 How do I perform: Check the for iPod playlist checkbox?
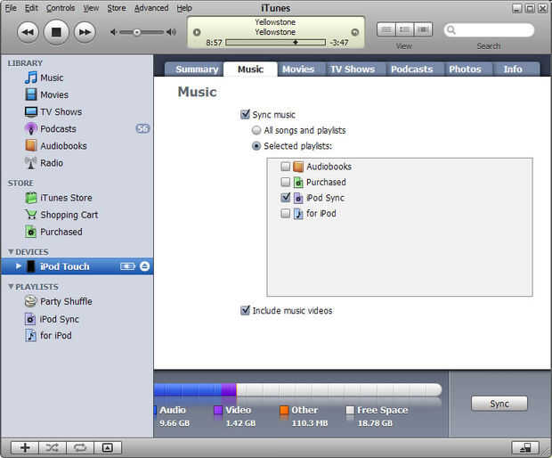pyautogui.click(x=286, y=213)
